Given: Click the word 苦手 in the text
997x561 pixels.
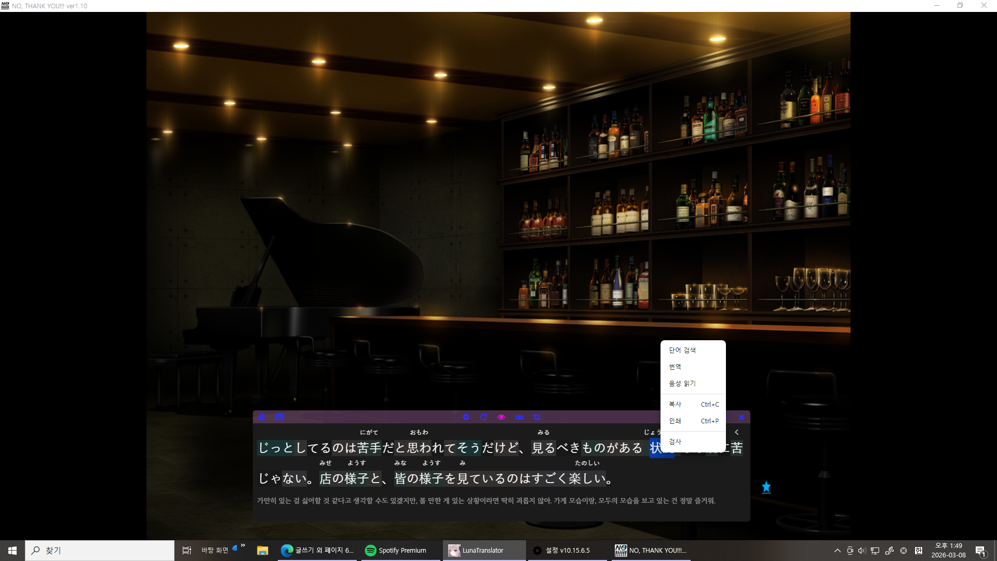Looking at the screenshot, I should click(x=369, y=448).
